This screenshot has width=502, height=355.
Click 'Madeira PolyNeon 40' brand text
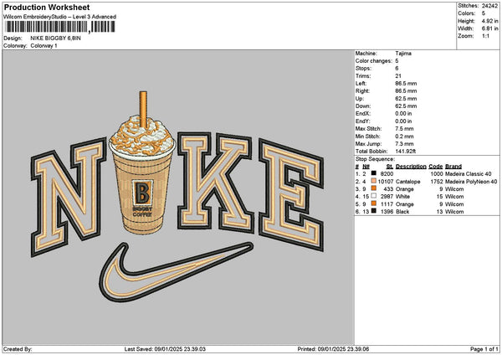(471, 182)
